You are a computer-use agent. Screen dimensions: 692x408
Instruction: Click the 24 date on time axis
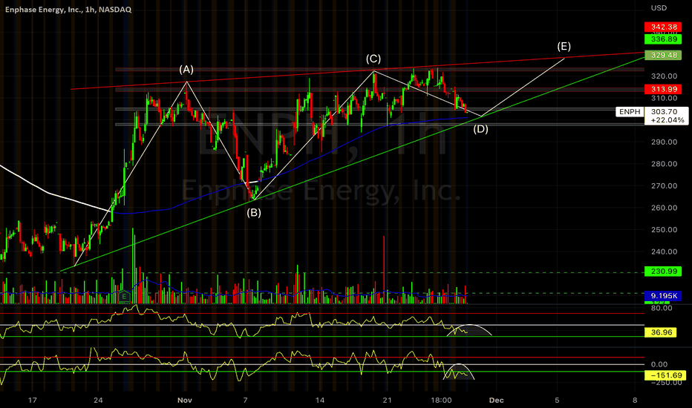pyautogui.click(x=98, y=400)
